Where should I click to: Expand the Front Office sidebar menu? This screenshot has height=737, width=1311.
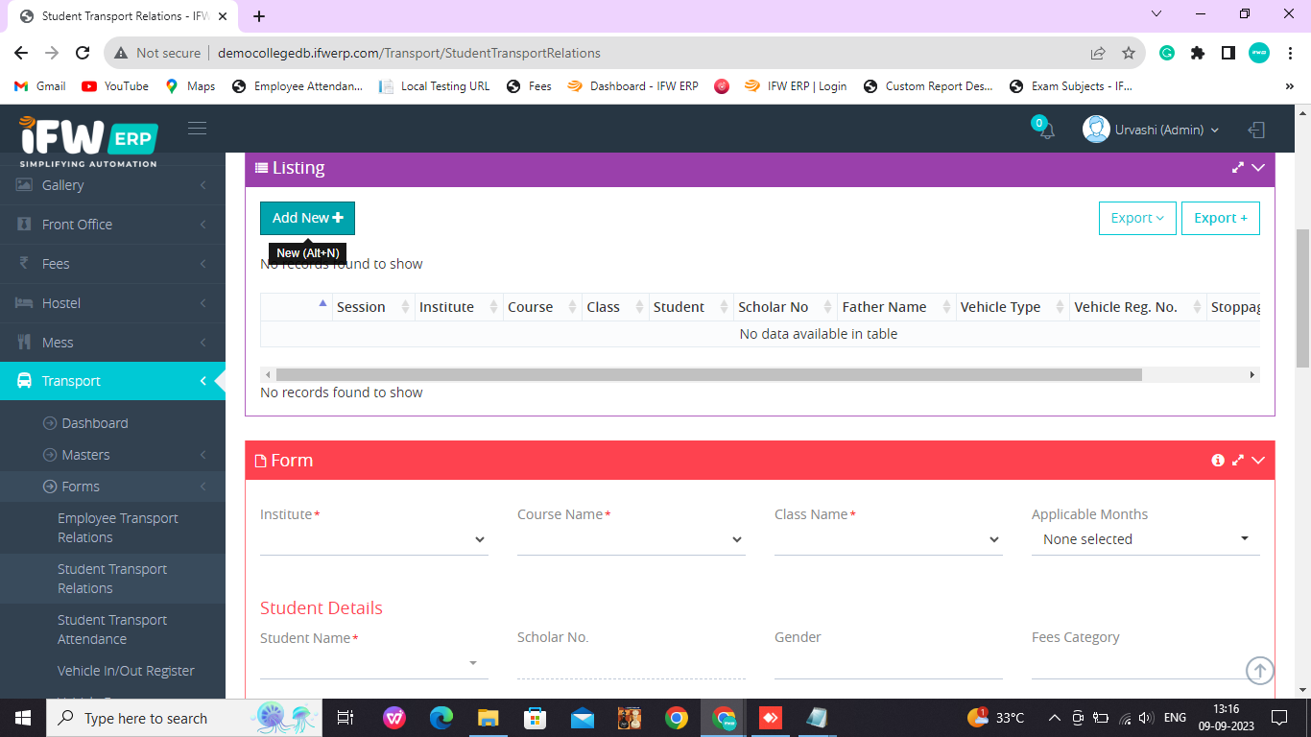[x=112, y=225]
